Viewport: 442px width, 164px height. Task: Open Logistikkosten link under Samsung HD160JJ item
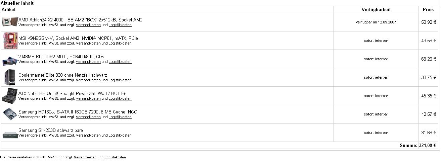[120, 117]
